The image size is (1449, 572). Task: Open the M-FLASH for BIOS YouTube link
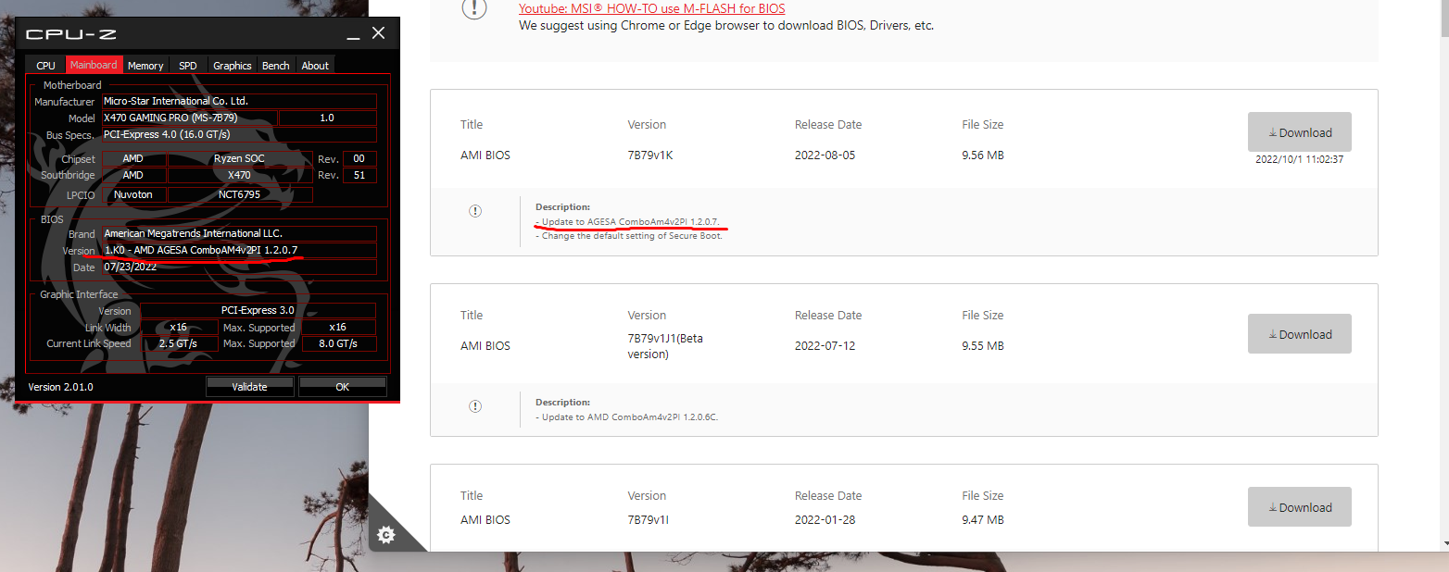[651, 8]
